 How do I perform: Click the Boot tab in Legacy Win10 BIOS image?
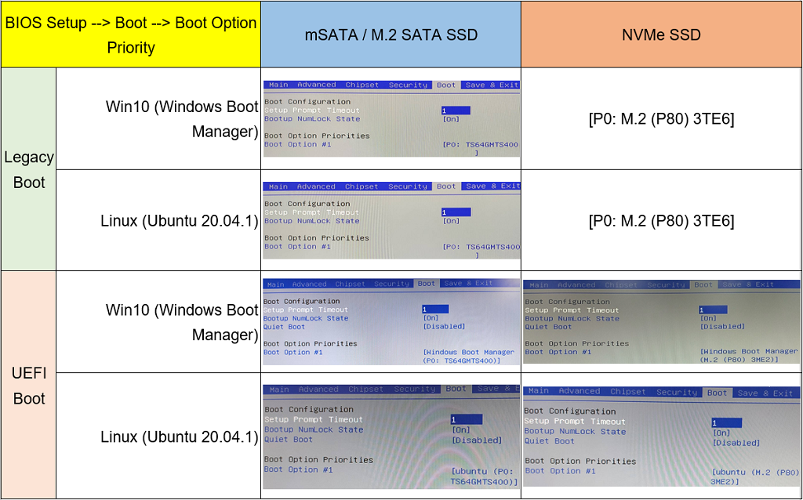point(446,85)
